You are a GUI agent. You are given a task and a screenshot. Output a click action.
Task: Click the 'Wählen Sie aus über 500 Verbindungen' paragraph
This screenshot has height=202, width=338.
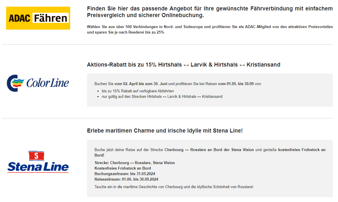(x=210, y=30)
